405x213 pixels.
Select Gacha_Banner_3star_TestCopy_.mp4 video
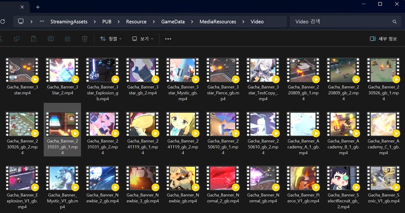pyautogui.click(x=263, y=79)
